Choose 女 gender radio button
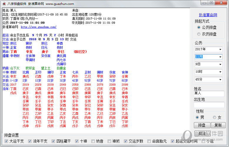This screenshot has width=229, height=147. (215, 117)
